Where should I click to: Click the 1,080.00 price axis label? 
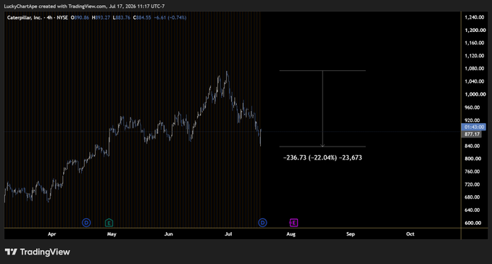[x=475, y=68]
